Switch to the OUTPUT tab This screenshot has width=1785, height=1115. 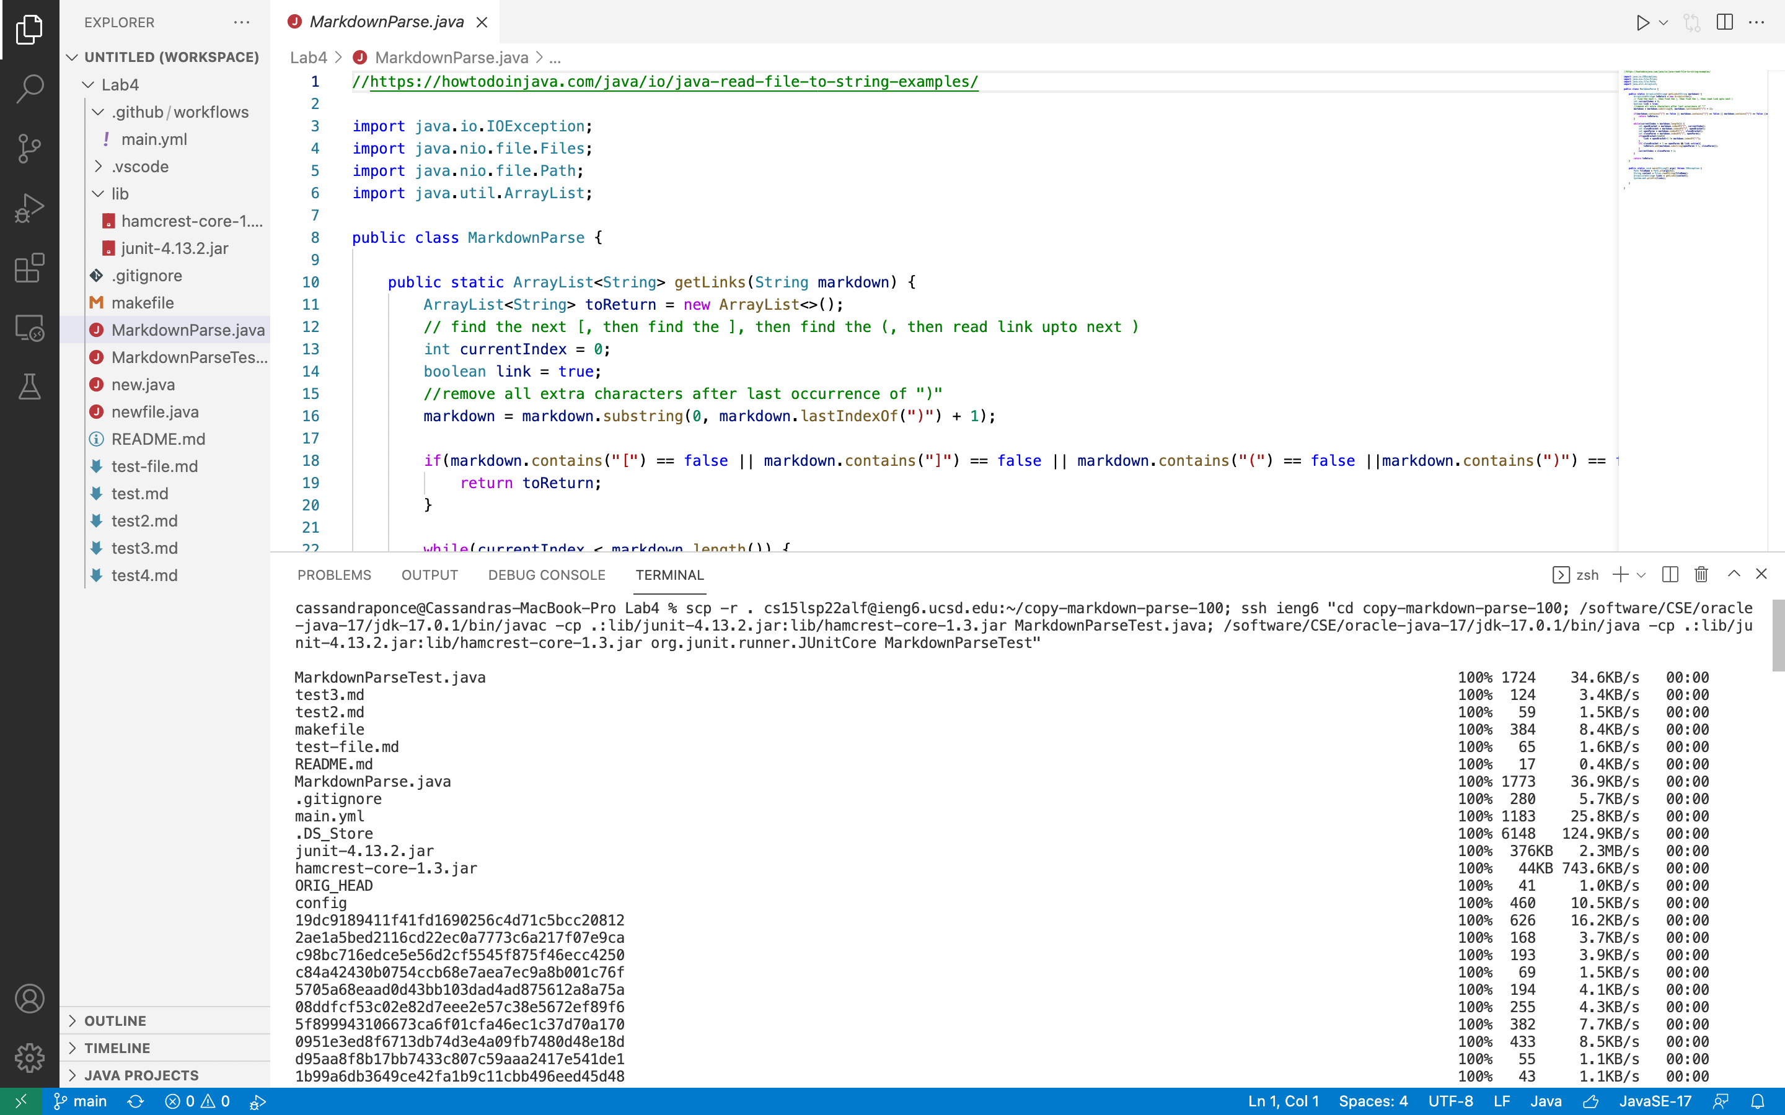(x=430, y=574)
